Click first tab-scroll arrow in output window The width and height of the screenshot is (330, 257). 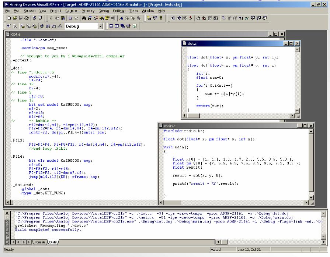pos(13,242)
